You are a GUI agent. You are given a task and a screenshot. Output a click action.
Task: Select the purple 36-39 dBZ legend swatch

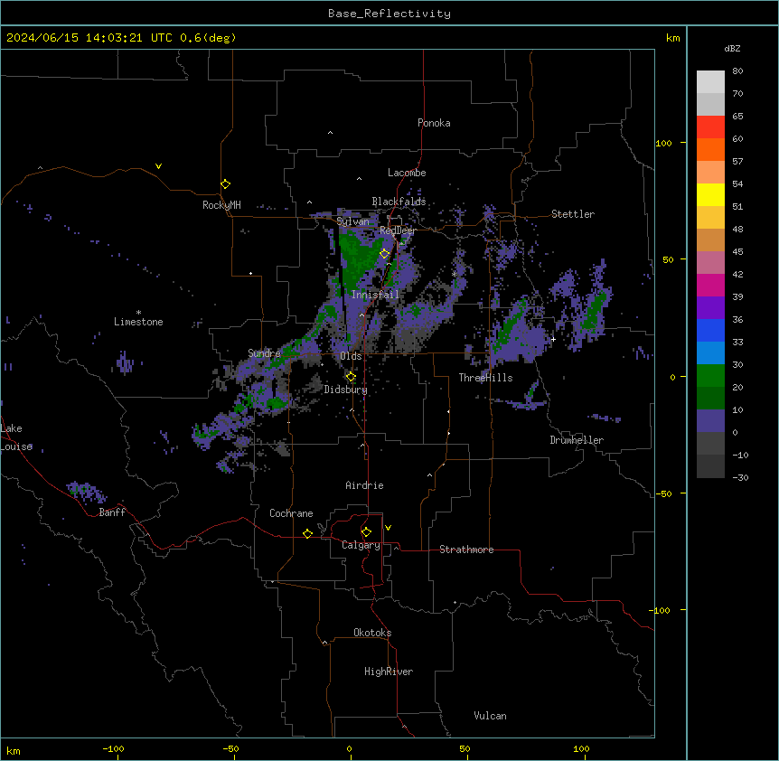[x=710, y=307]
